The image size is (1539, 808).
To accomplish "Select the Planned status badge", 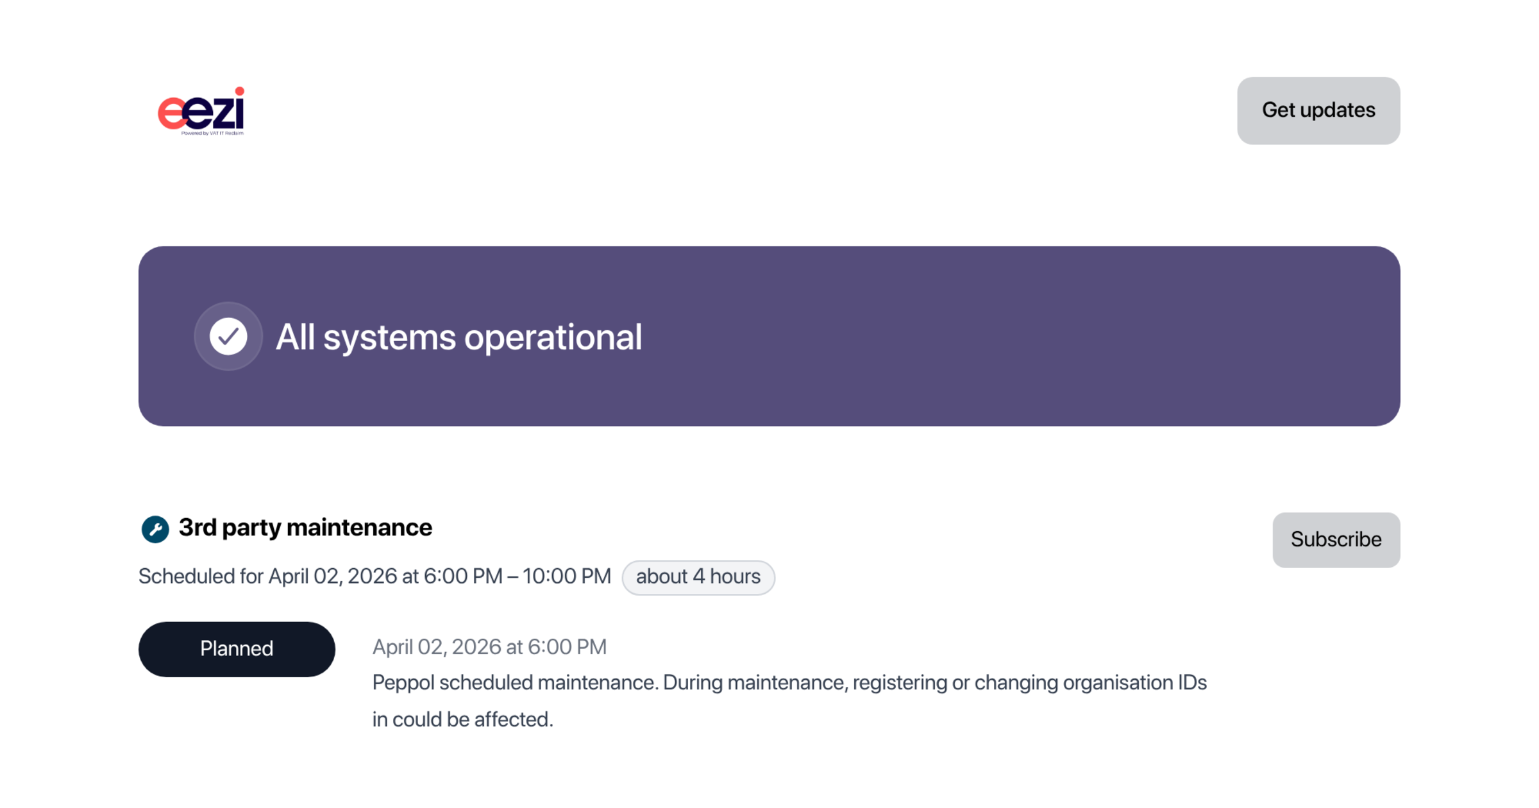I will click(237, 649).
